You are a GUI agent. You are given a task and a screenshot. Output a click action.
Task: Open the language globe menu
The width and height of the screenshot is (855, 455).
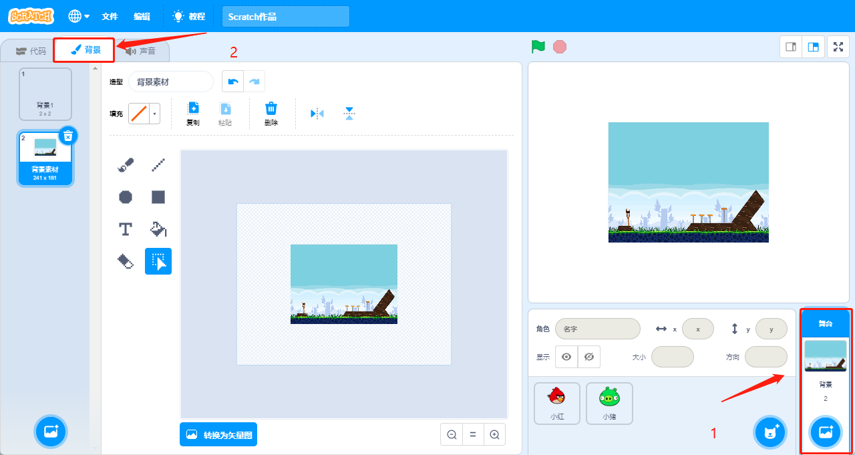click(80, 16)
